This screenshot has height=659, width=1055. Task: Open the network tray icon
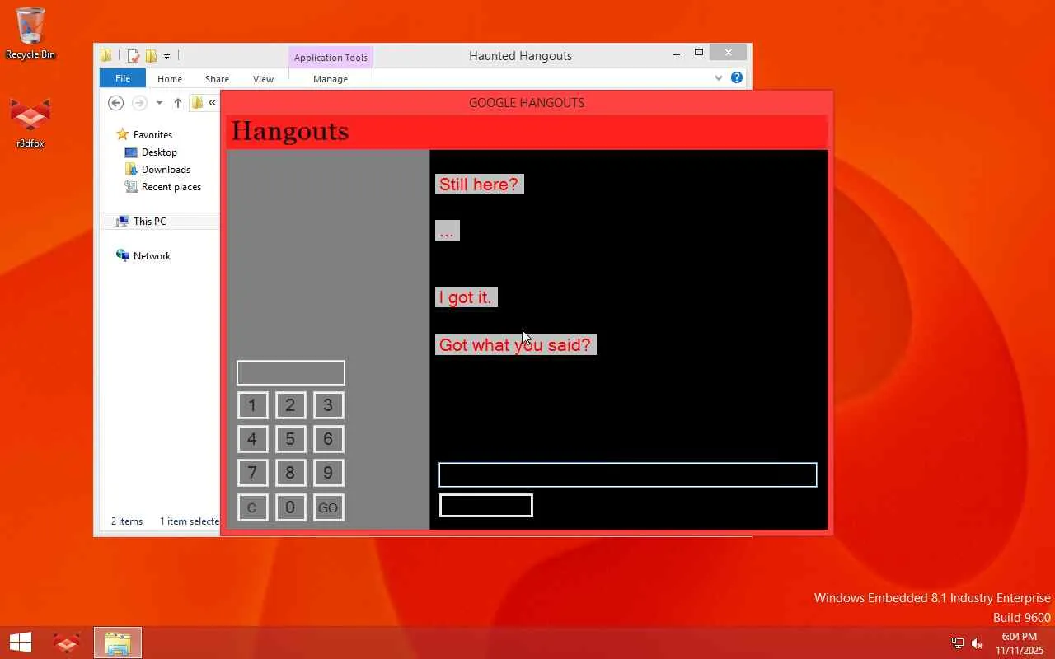[x=958, y=643]
